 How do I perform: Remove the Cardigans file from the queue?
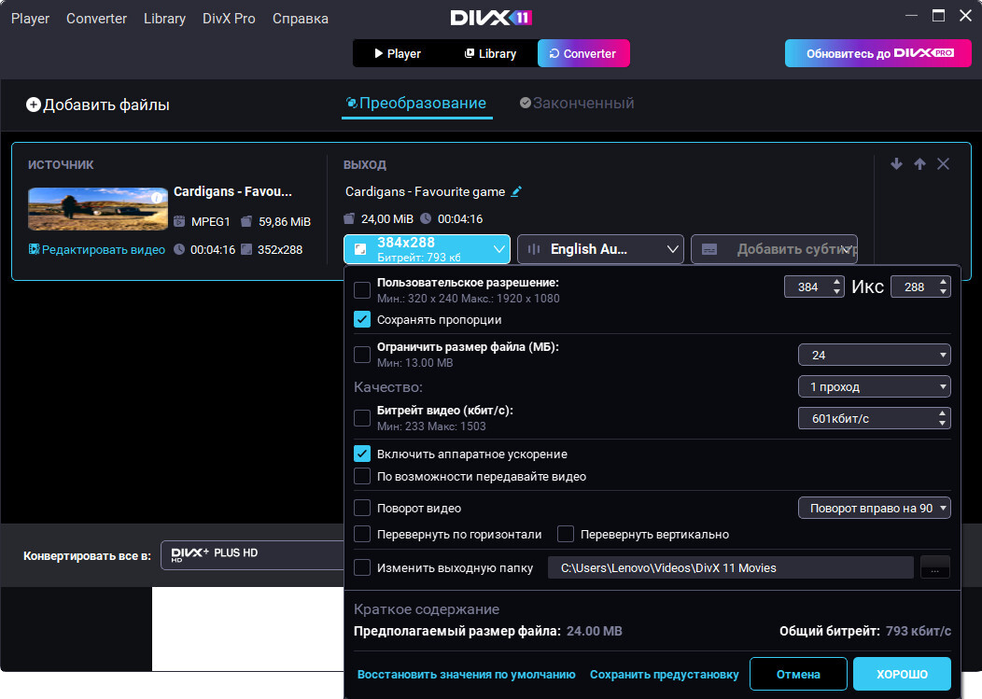(x=943, y=164)
